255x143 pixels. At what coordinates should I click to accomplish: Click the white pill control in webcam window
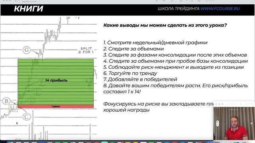tap(218, 124)
